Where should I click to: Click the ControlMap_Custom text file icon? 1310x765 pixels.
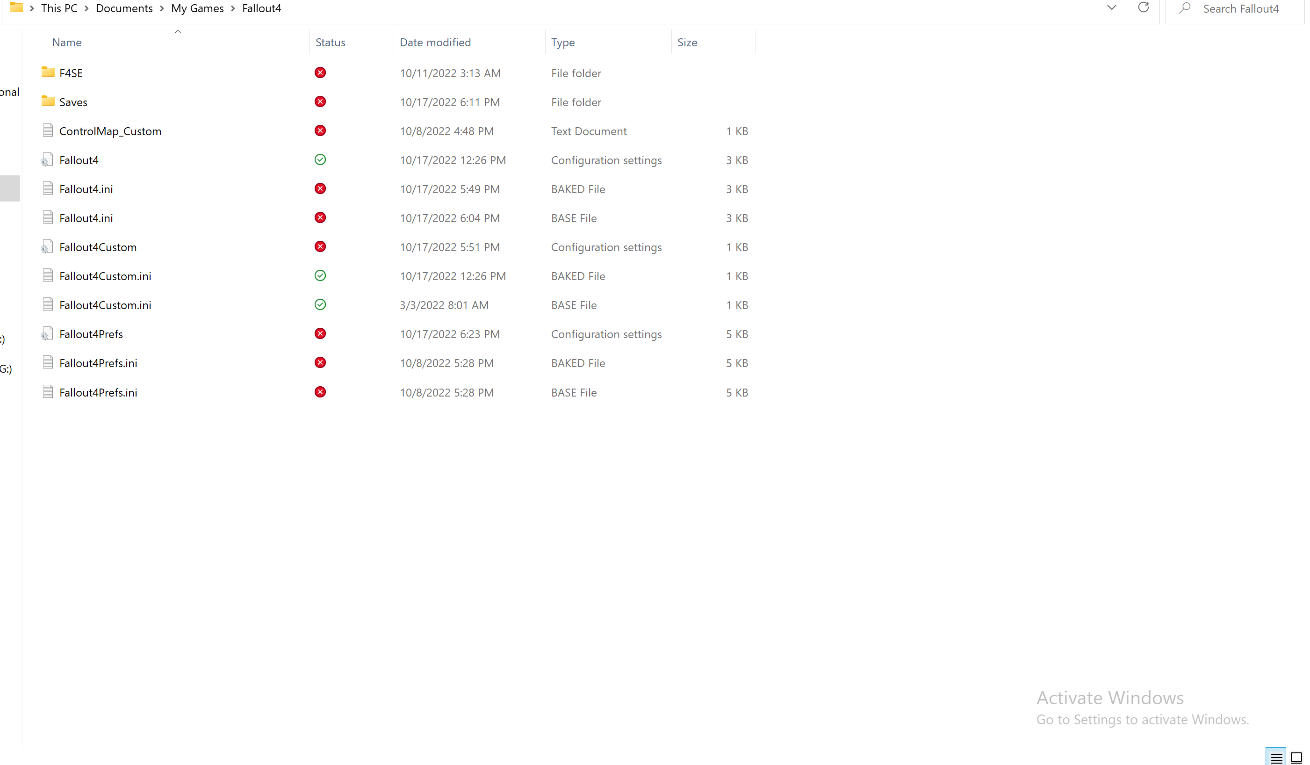(x=48, y=130)
